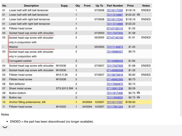Click camera icon in Button top row

tap(138, 97)
